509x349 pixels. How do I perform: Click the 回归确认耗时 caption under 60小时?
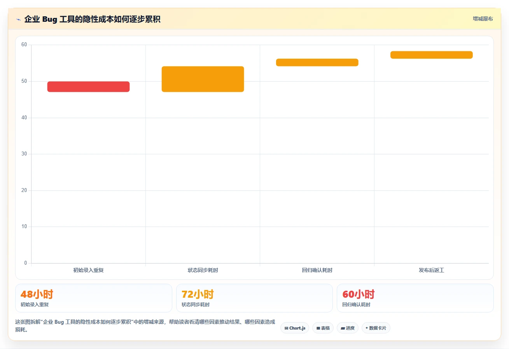(356, 305)
